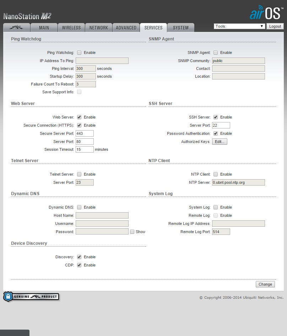Screen dimensions: 287x336
Task: Uncheck the Discovery Enable checkbox
Action: click(x=79, y=257)
